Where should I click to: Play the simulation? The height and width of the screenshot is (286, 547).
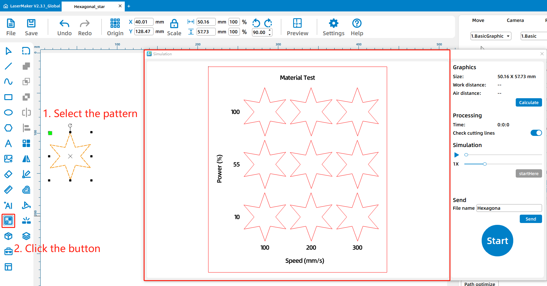coord(456,155)
